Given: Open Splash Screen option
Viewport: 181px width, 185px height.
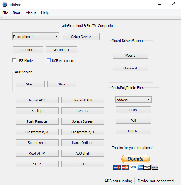Looking at the screenshot, I should [x=83, y=121].
